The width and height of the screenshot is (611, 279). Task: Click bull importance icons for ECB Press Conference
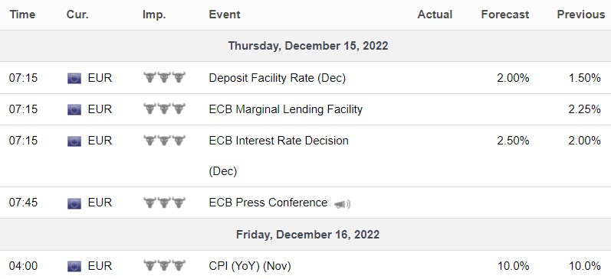[x=164, y=203]
